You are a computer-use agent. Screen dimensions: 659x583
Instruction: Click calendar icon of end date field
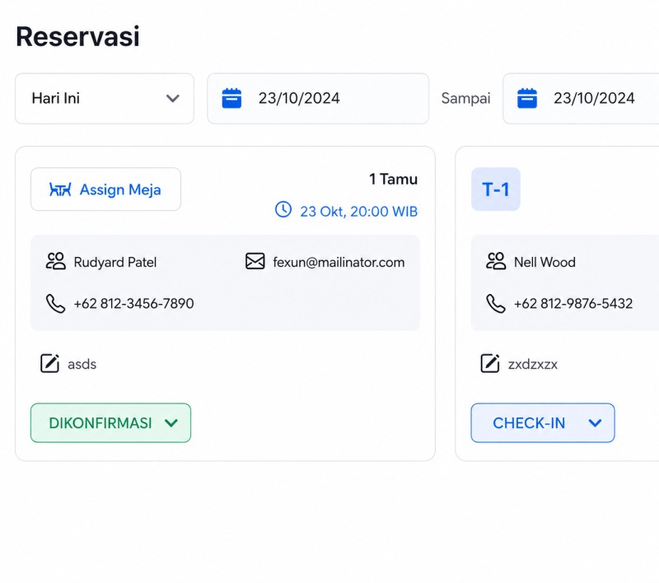527,98
